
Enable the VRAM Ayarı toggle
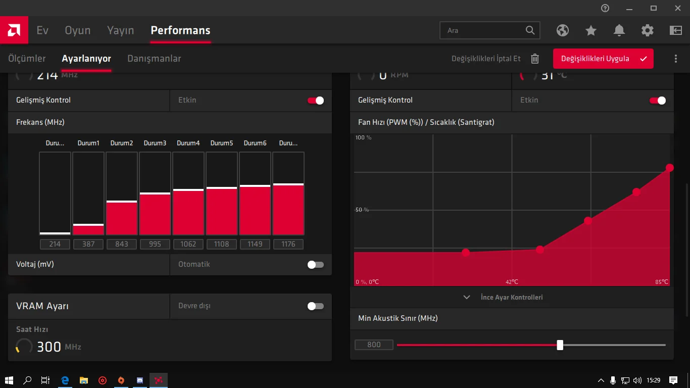pyautogui.click(x=316, y=306)
